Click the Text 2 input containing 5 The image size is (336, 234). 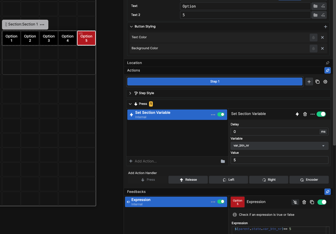coord(245,15)
